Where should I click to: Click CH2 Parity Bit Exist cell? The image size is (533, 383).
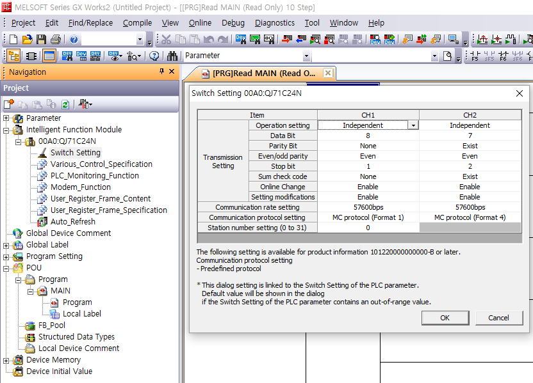coord(470,146)
